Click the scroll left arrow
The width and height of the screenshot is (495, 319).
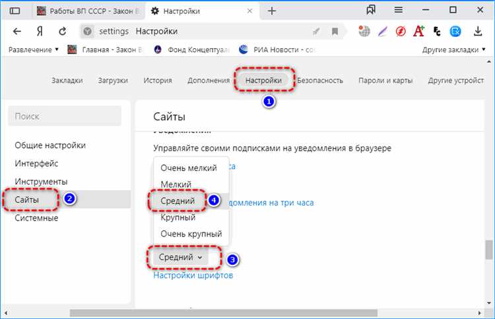[6, 313]
